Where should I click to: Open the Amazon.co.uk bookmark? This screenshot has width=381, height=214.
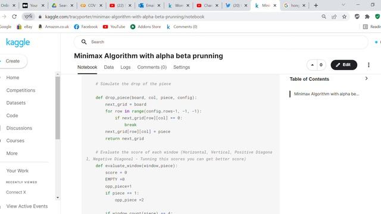tap(53, 27)
